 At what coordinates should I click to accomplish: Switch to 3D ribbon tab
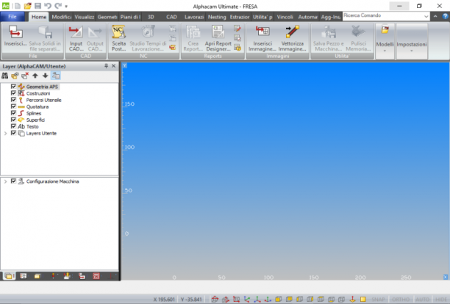click(x=151, y=17)
